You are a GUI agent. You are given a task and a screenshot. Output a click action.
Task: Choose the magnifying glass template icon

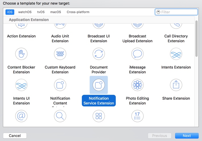[60, 116]
